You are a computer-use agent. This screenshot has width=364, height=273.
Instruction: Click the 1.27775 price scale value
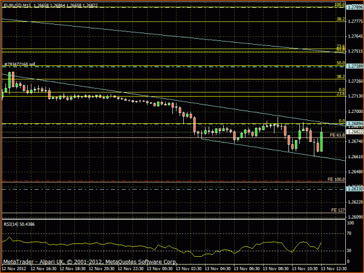pyautogui.click(x=355, y=21)
